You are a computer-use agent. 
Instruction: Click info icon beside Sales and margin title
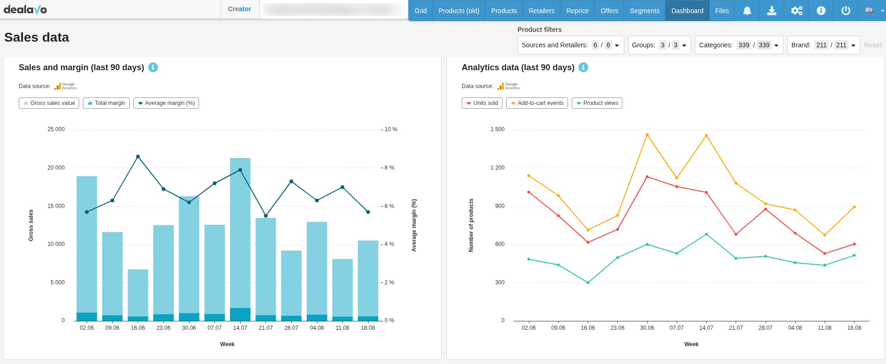[x=153, y=67]
